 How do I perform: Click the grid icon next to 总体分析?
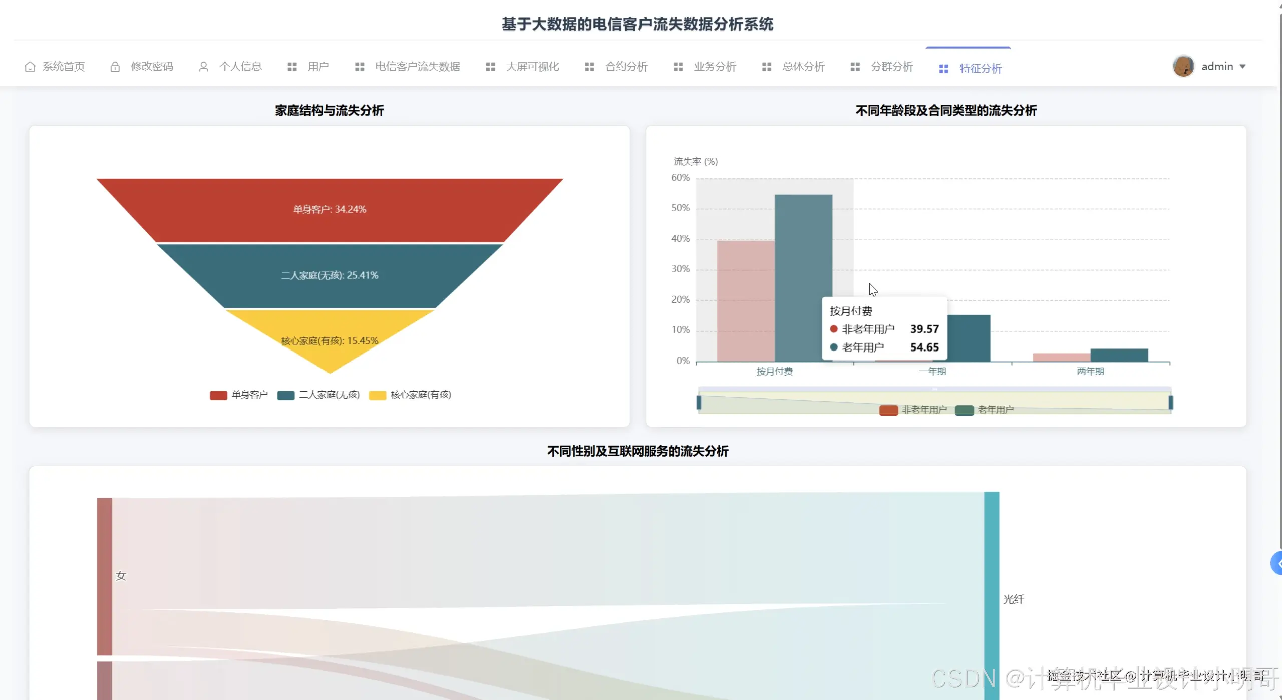click(x=767, y=66)
